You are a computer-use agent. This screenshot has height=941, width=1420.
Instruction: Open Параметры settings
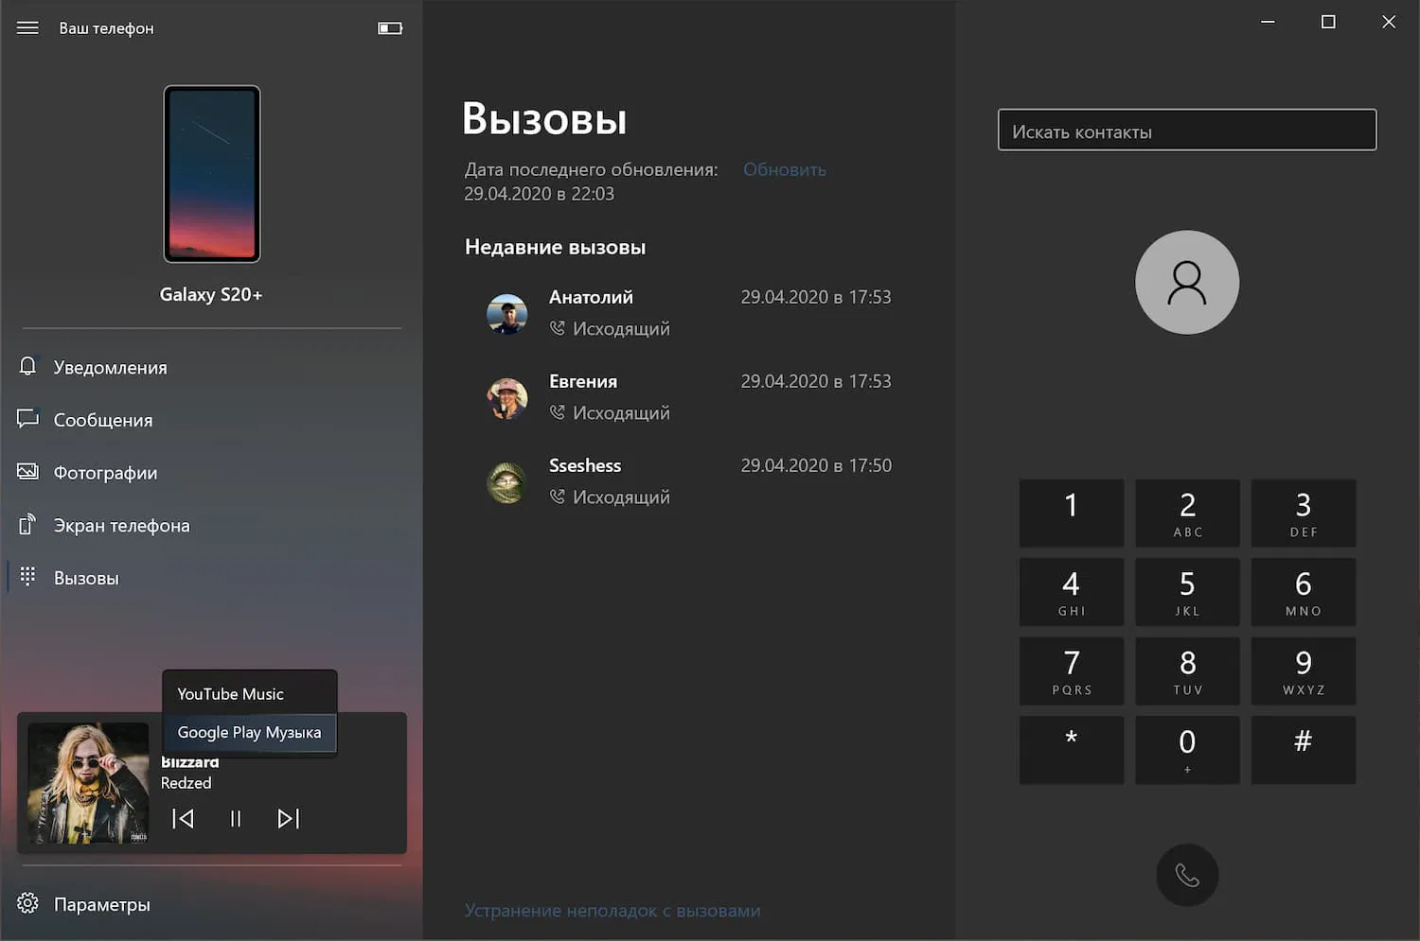click(x=211, y=904)
